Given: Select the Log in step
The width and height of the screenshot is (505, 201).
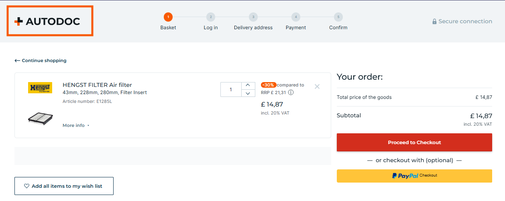Looking at the screenshot, I should 211,17.
